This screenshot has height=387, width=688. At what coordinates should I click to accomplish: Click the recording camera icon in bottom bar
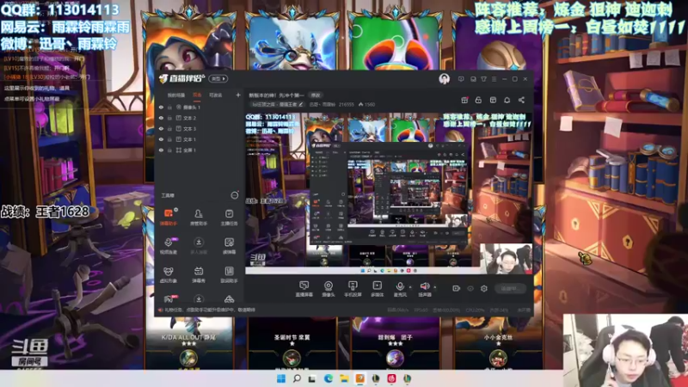pyautogui.click(x=457, y=288)
